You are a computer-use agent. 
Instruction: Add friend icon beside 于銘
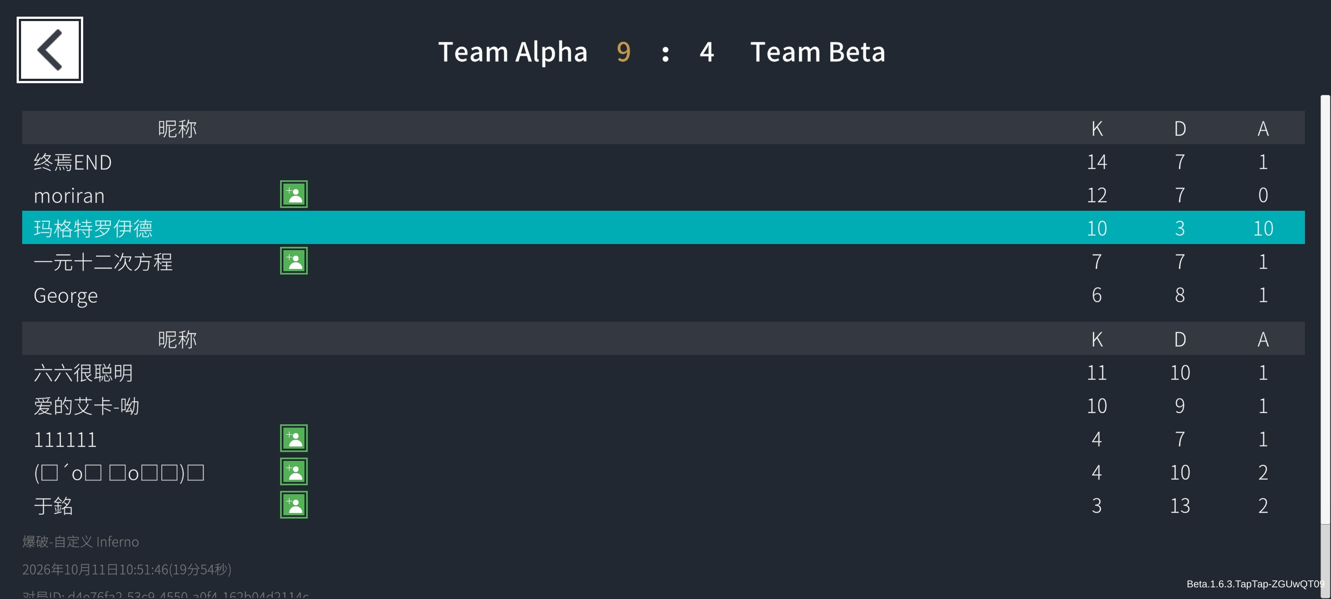tap(294, 505)
